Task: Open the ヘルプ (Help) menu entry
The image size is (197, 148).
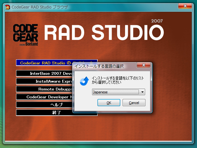Action: [x=44, y=105]
